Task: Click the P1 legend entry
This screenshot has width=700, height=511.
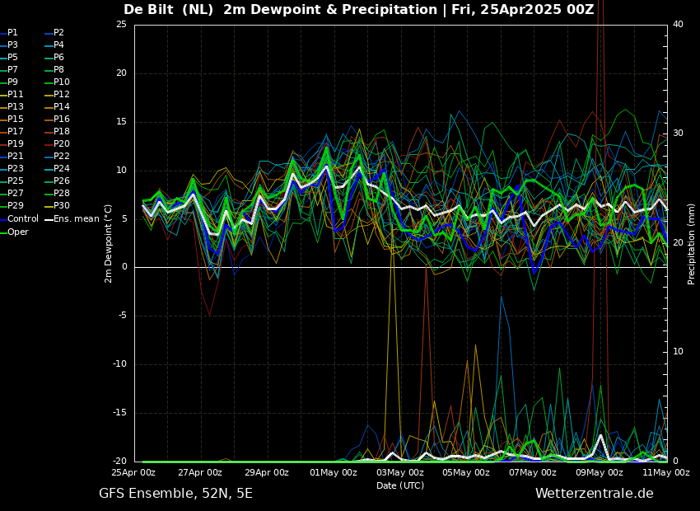Action: pyautogui.click(x=9, y=33)
